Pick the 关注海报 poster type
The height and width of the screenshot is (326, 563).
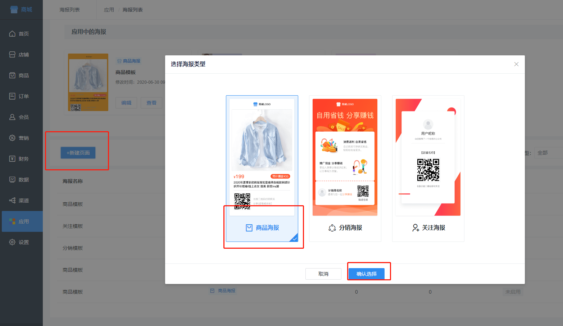pos(428,169)
